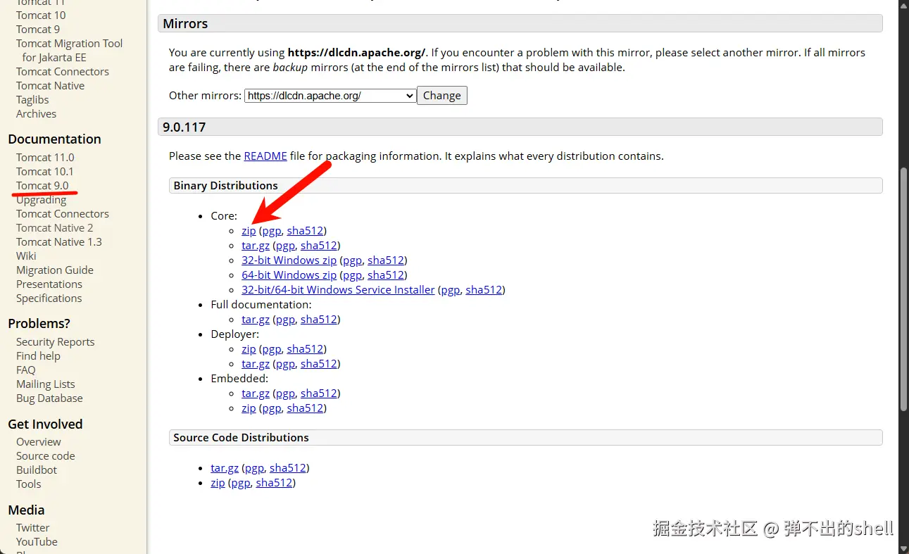Download source code zip
Screen dimensions: 909x554
(x=218, y=483)
